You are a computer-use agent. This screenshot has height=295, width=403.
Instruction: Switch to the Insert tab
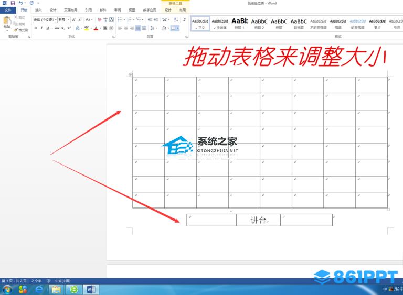click(x=38, y=10)
